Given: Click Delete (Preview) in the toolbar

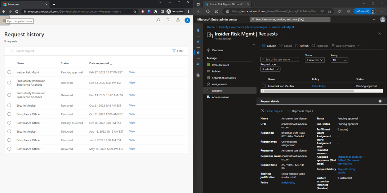Looking at the screenshot, I should (x=343, y=46).
